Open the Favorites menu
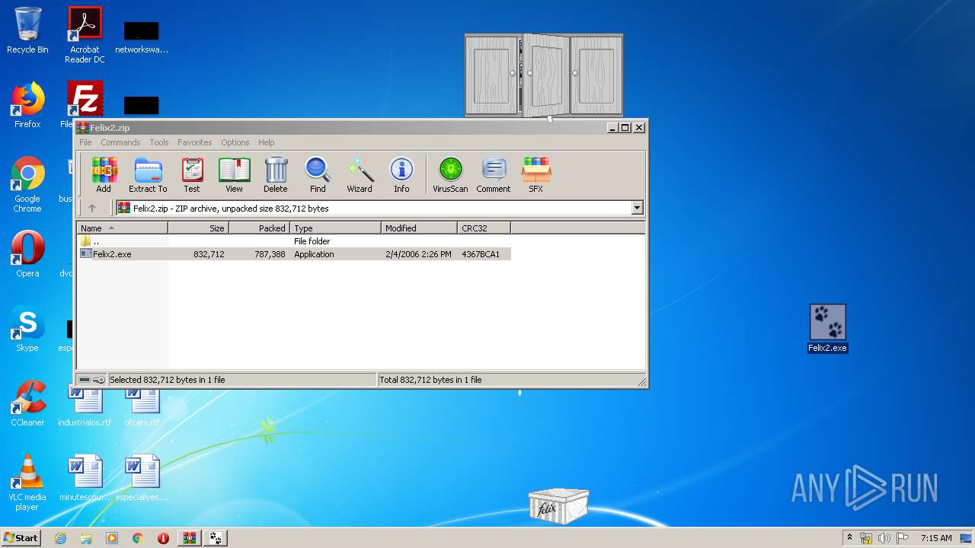This screenshot has width=975, height=548. pyautogui.click(x=195, y=142)
